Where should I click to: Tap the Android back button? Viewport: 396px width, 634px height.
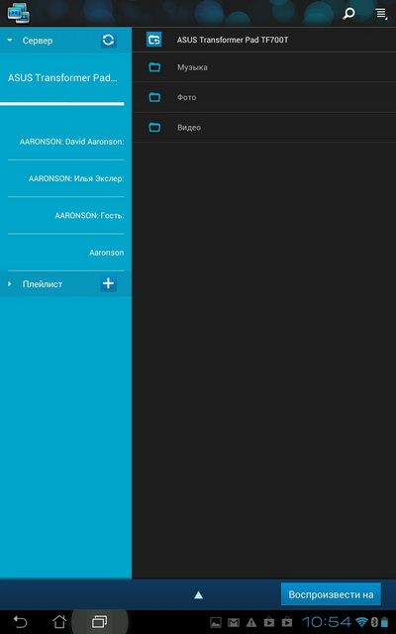[20, 621]
